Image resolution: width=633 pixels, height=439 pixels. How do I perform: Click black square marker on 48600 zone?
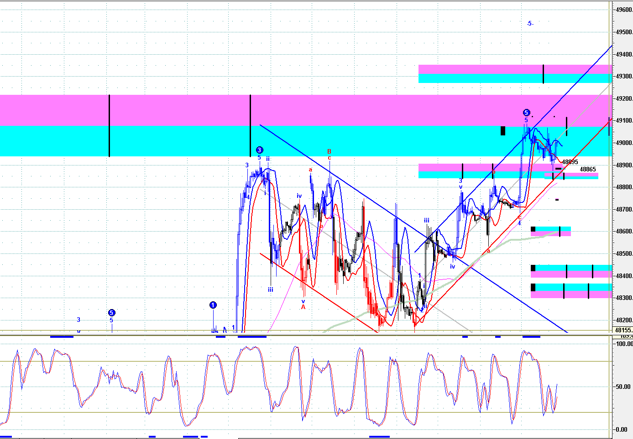[x=533, y=229]
